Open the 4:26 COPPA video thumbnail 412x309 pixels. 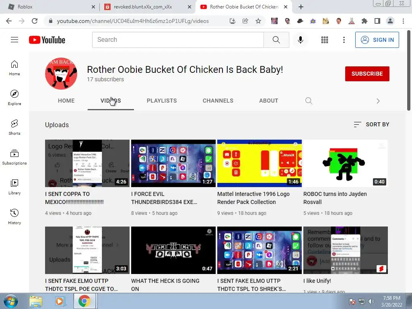(x=87, y=163)
